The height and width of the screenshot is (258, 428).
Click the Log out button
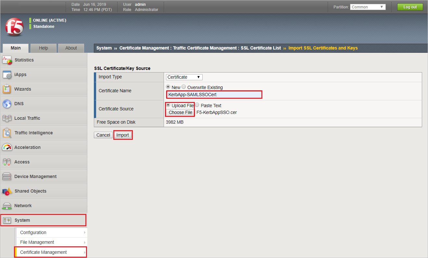(410, 7)
